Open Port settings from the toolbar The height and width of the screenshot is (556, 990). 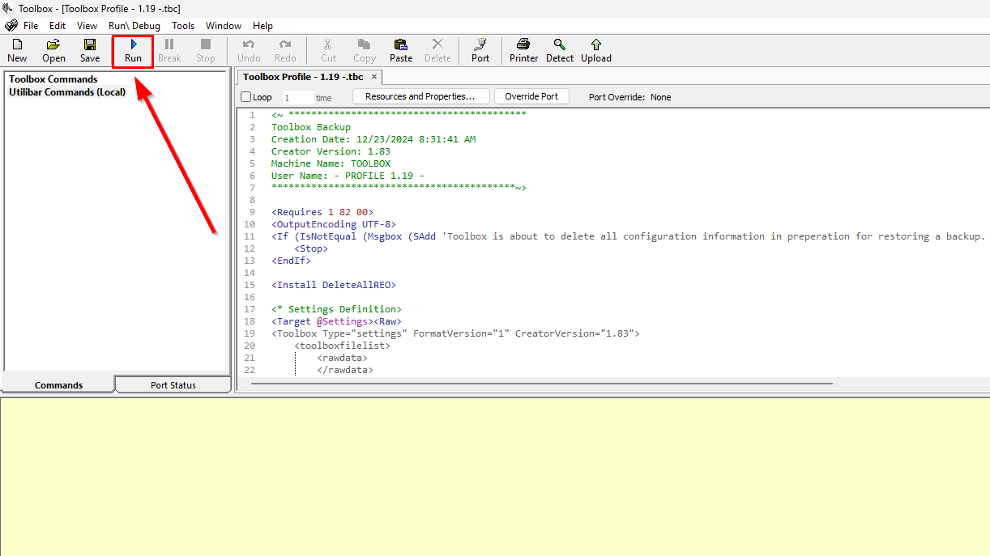click(x=480, y=50)
